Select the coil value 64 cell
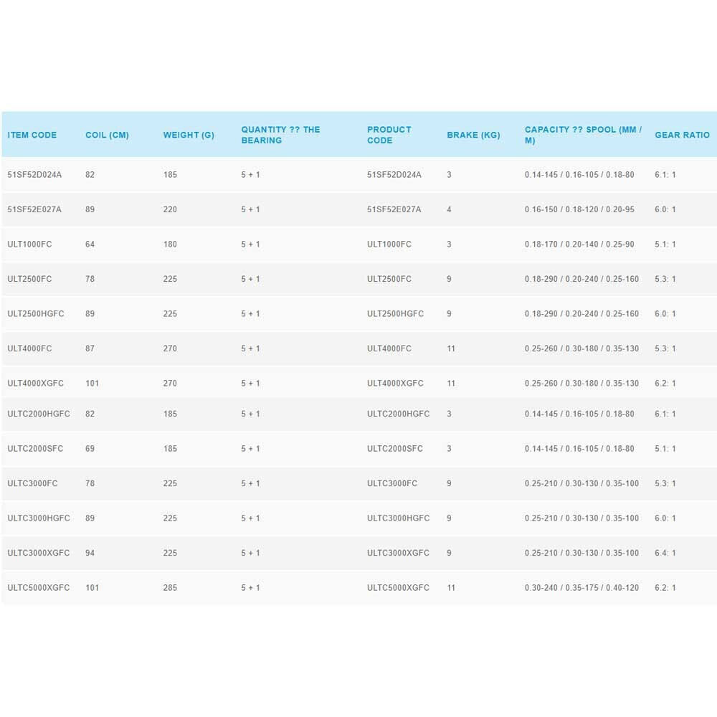Screen dimensions: 717x717 tap(90, 244)
